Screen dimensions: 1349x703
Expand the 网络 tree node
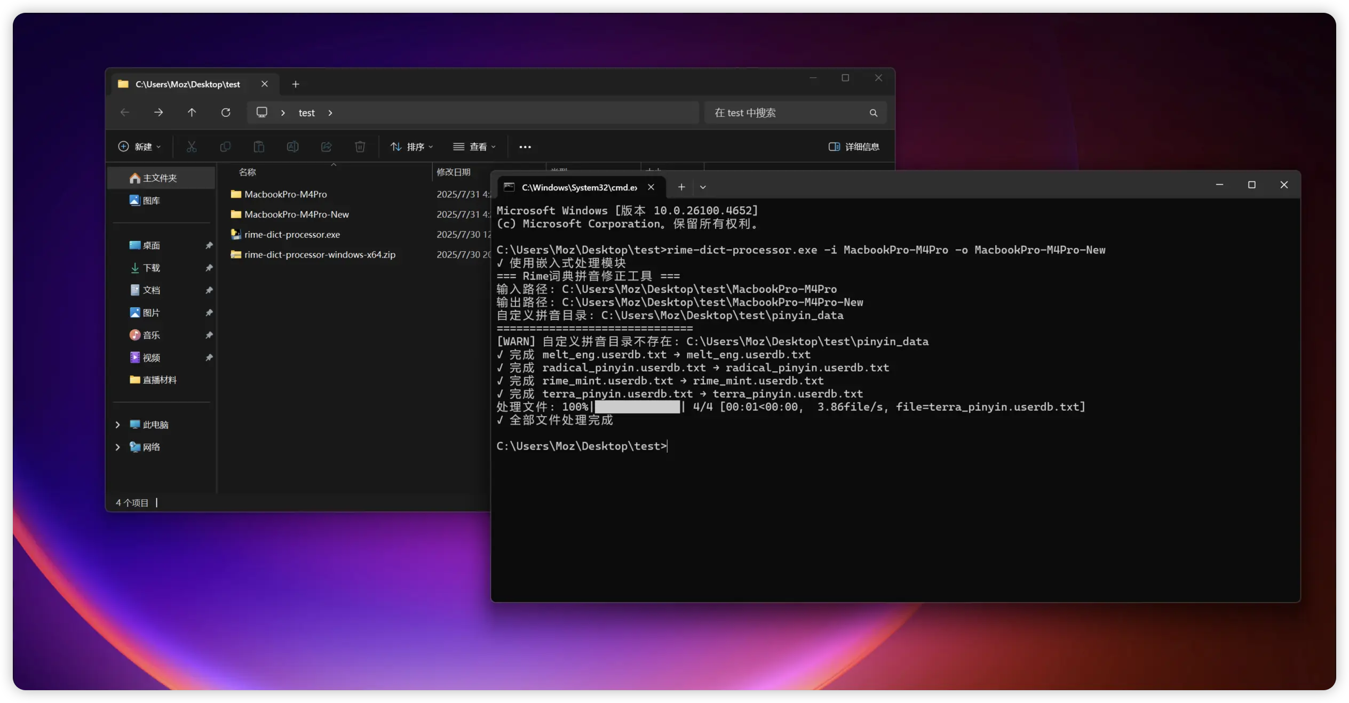[118, 447]
